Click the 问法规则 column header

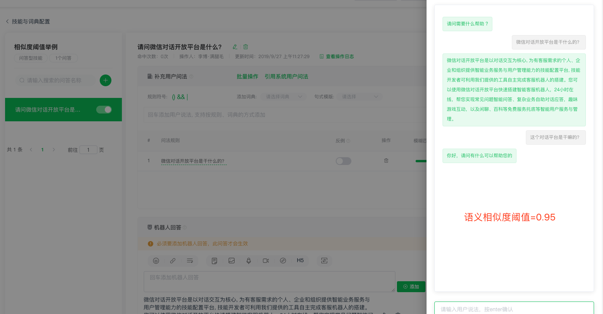[x=170, y=140]
